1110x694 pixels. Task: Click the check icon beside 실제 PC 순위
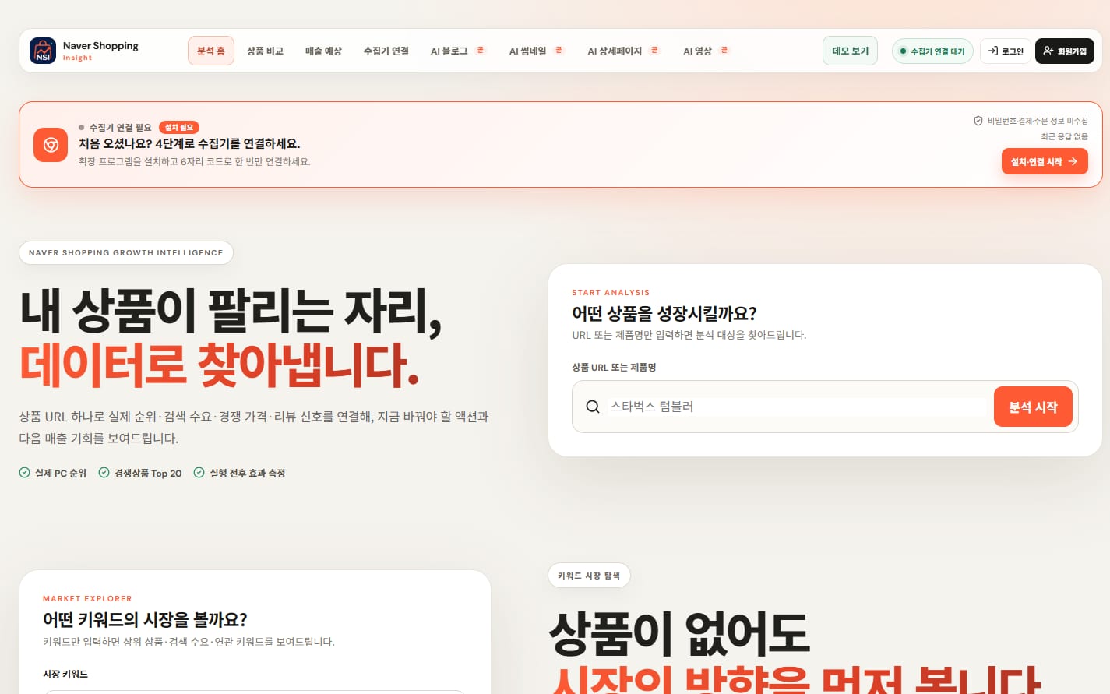[x=25, y=473]
